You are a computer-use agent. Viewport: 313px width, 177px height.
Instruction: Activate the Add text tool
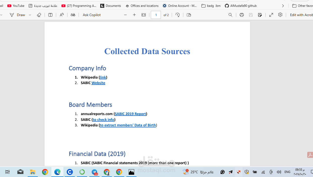click(50, 15)
